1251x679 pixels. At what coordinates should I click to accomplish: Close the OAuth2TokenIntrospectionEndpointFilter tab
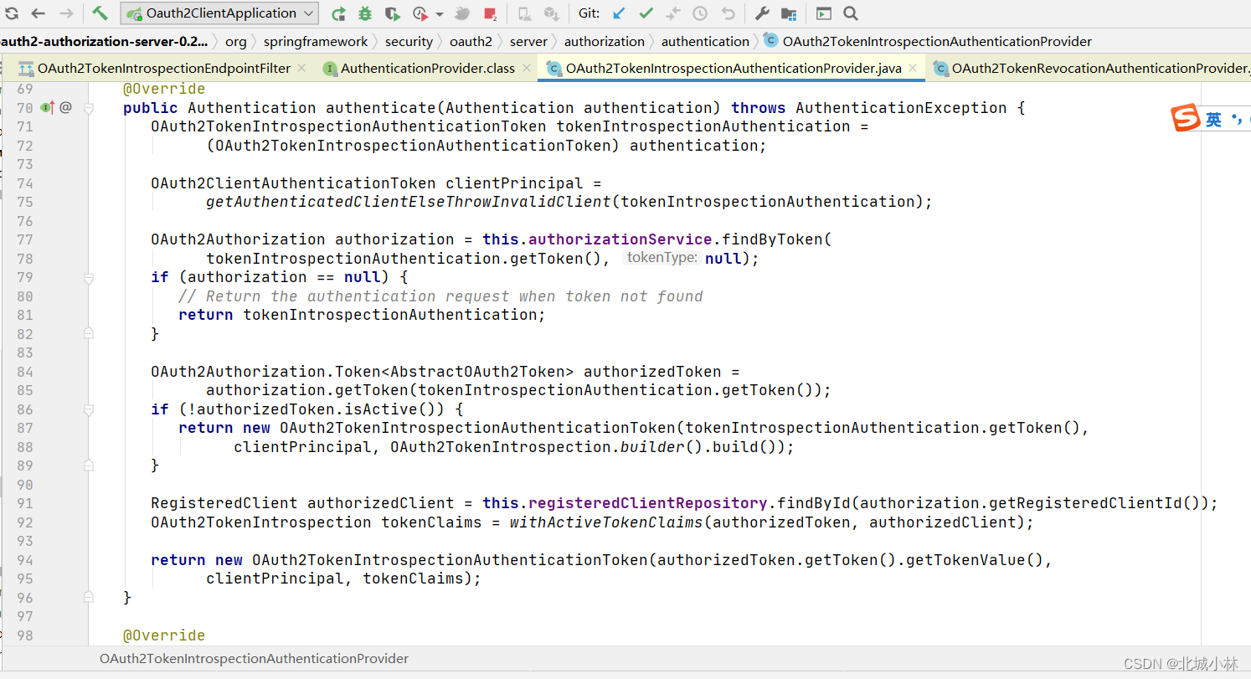point(303,69)
